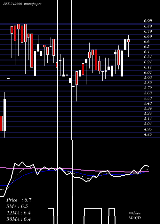The height and width of the screenshot is (224, 160).
Task: Select the 6.01 price axis label
Action: click(x=148, y=72)
